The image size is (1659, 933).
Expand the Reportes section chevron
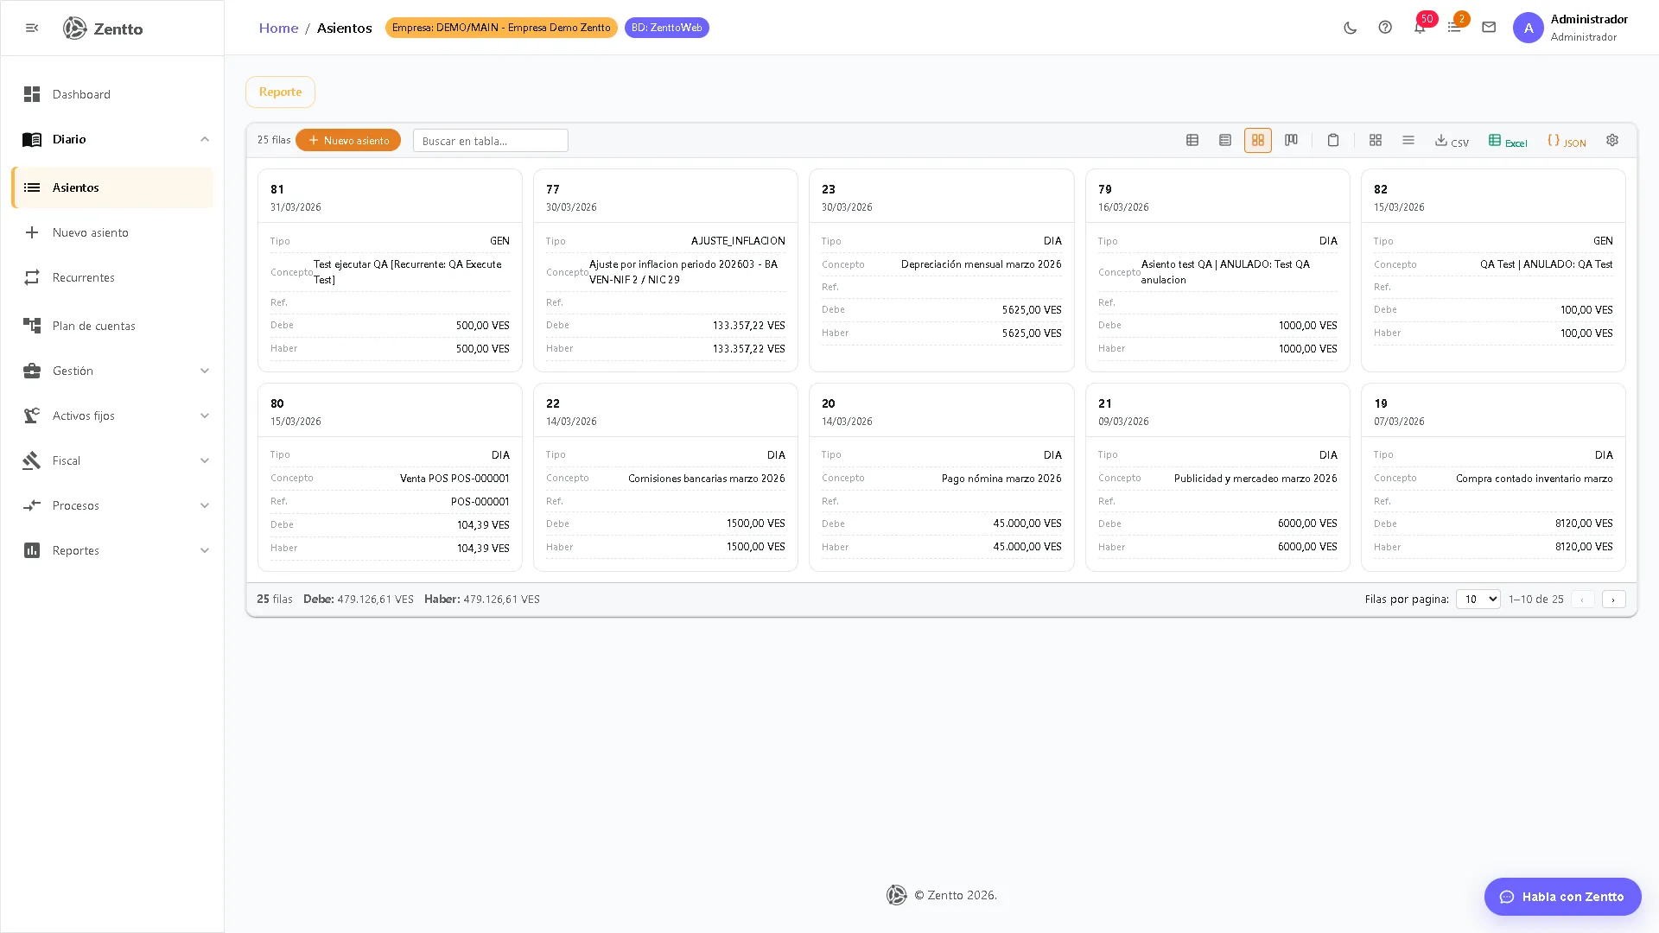[x=205, y=550]
